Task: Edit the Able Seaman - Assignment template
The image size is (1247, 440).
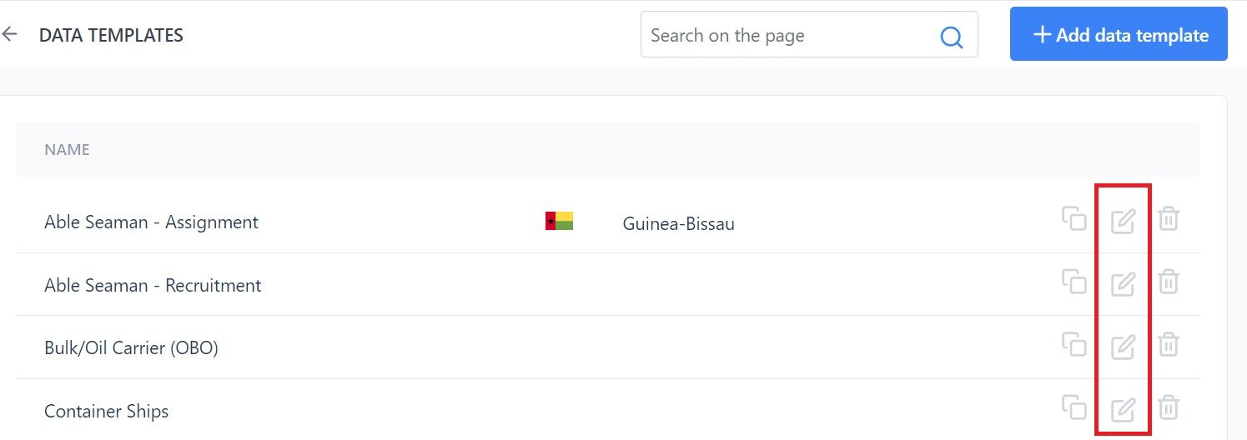Action: 1123,221
